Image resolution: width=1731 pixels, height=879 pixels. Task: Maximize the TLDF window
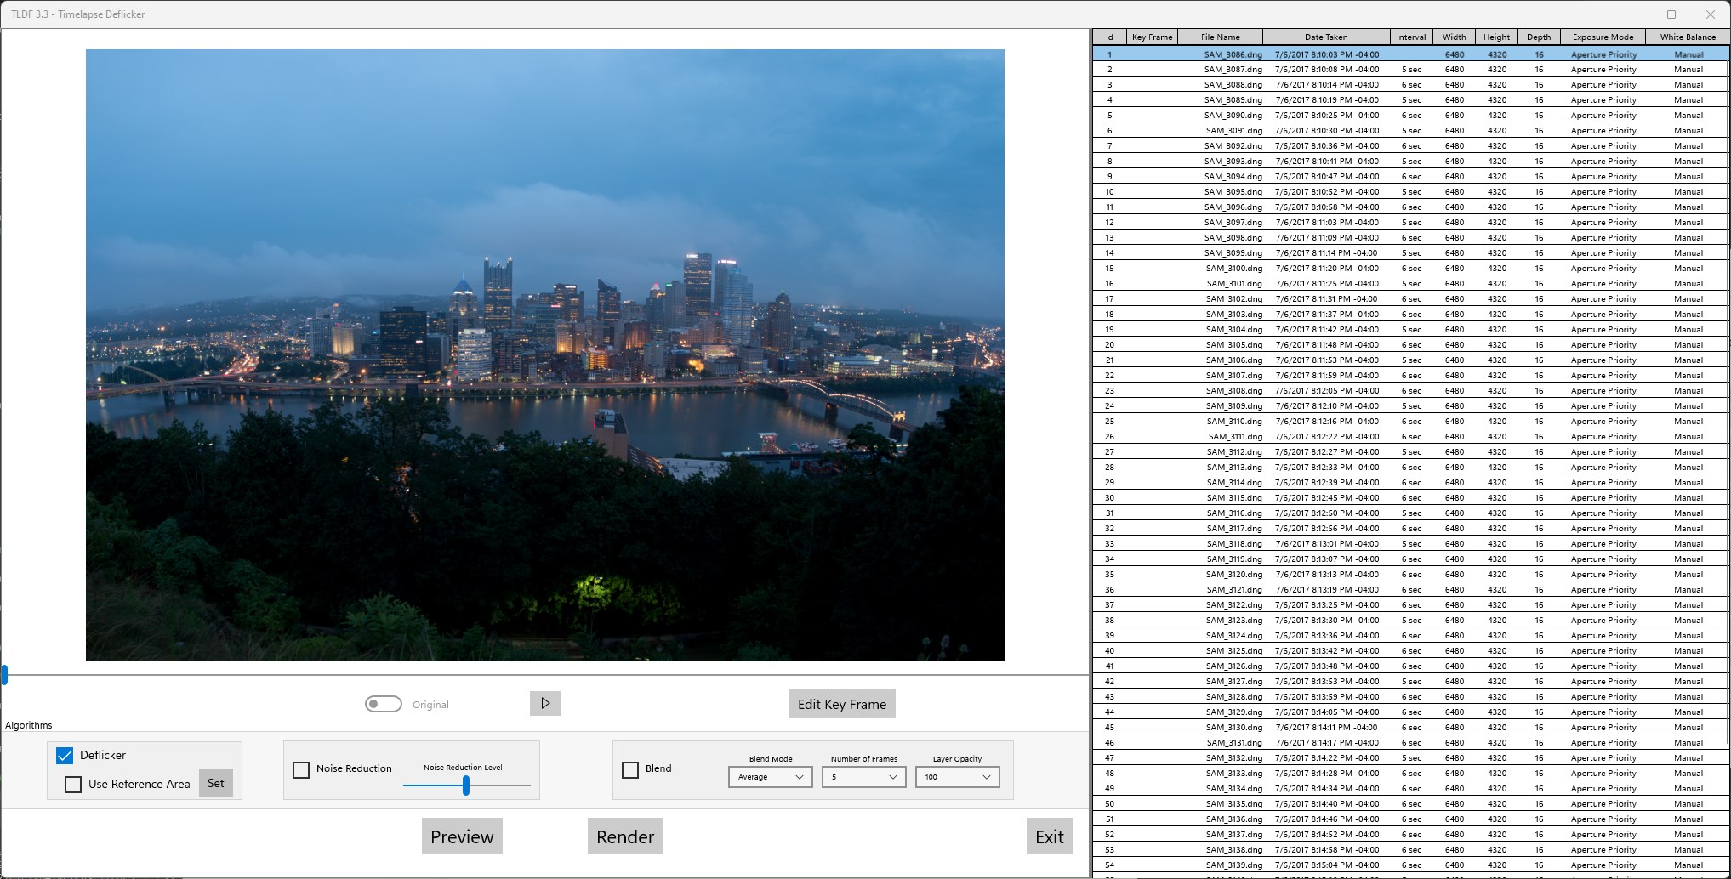point(1671,14)
